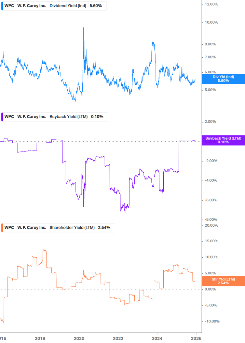The image size is (245, 343).
Task: Click the -6.00% tick on the buyback yield axis
Action: click(211, 200)
